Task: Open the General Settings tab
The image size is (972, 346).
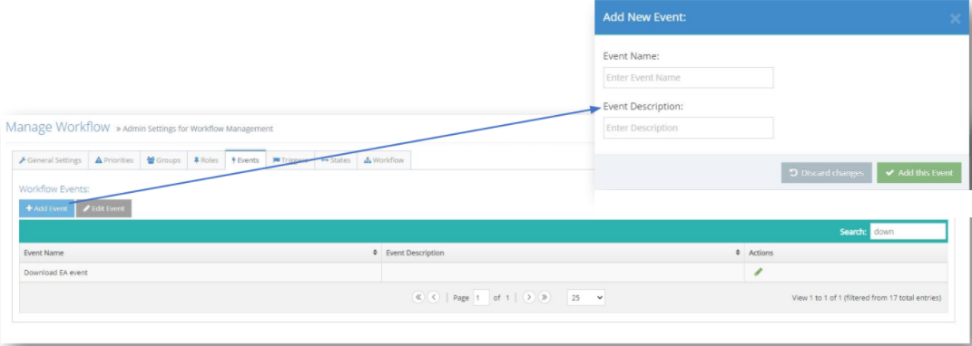Action: click(x=50, y=160)
